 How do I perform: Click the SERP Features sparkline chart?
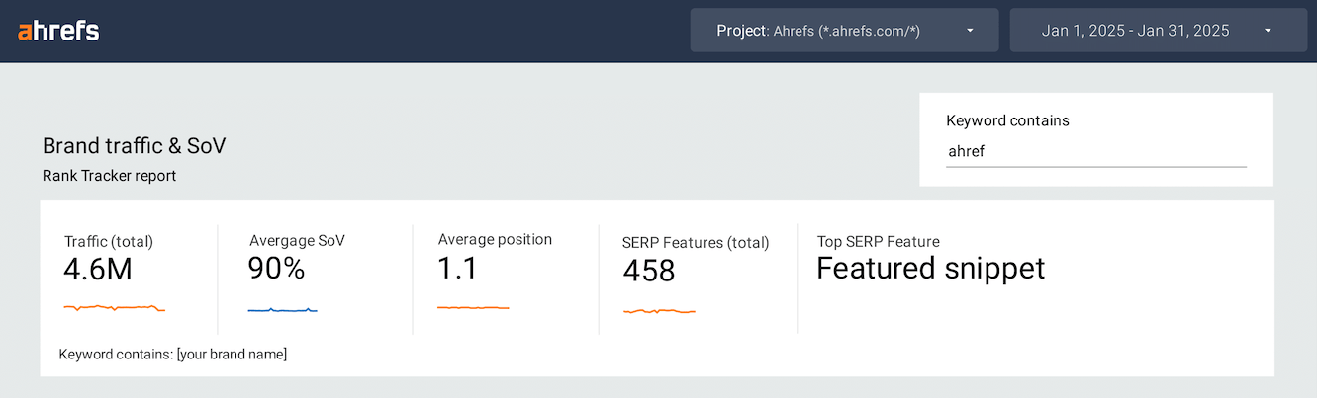(659, 311)
